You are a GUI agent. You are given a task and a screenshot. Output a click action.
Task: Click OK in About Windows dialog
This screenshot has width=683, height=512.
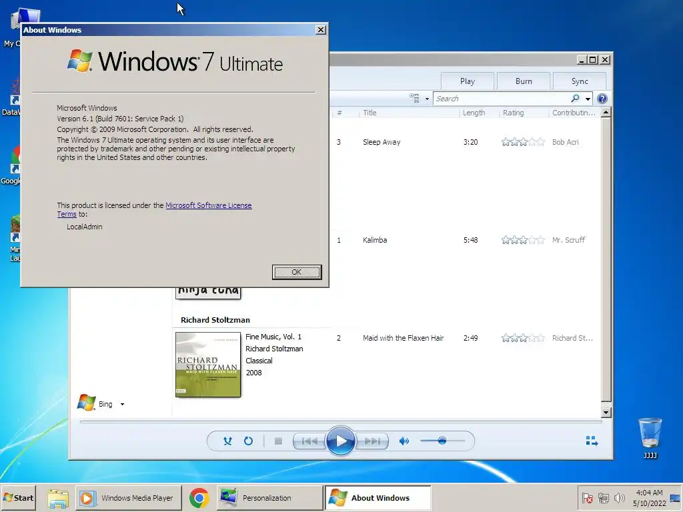297,272
